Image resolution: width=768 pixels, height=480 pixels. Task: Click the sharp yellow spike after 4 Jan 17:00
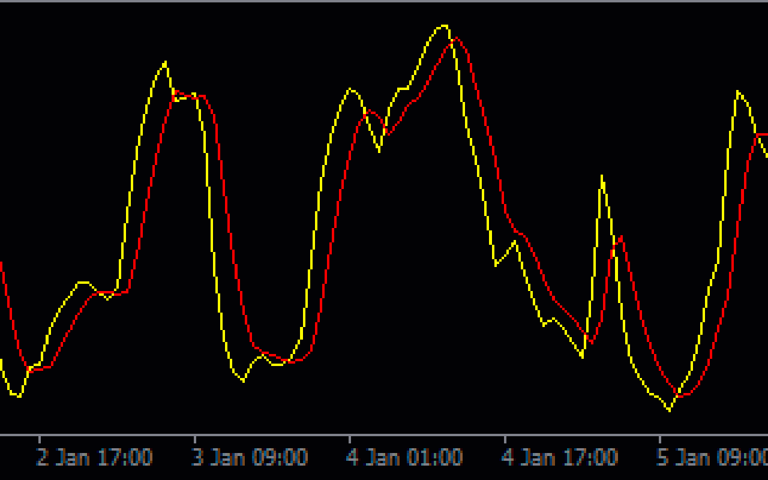click(x=601, y=176)
